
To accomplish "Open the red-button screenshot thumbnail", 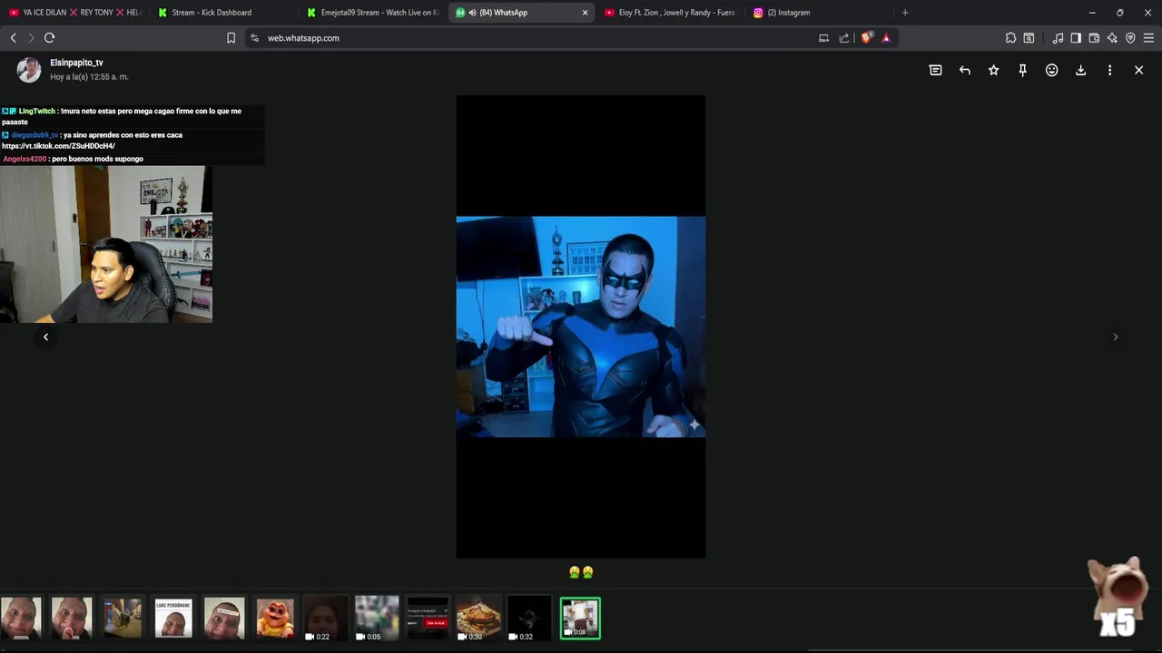I will coord(428,618).
